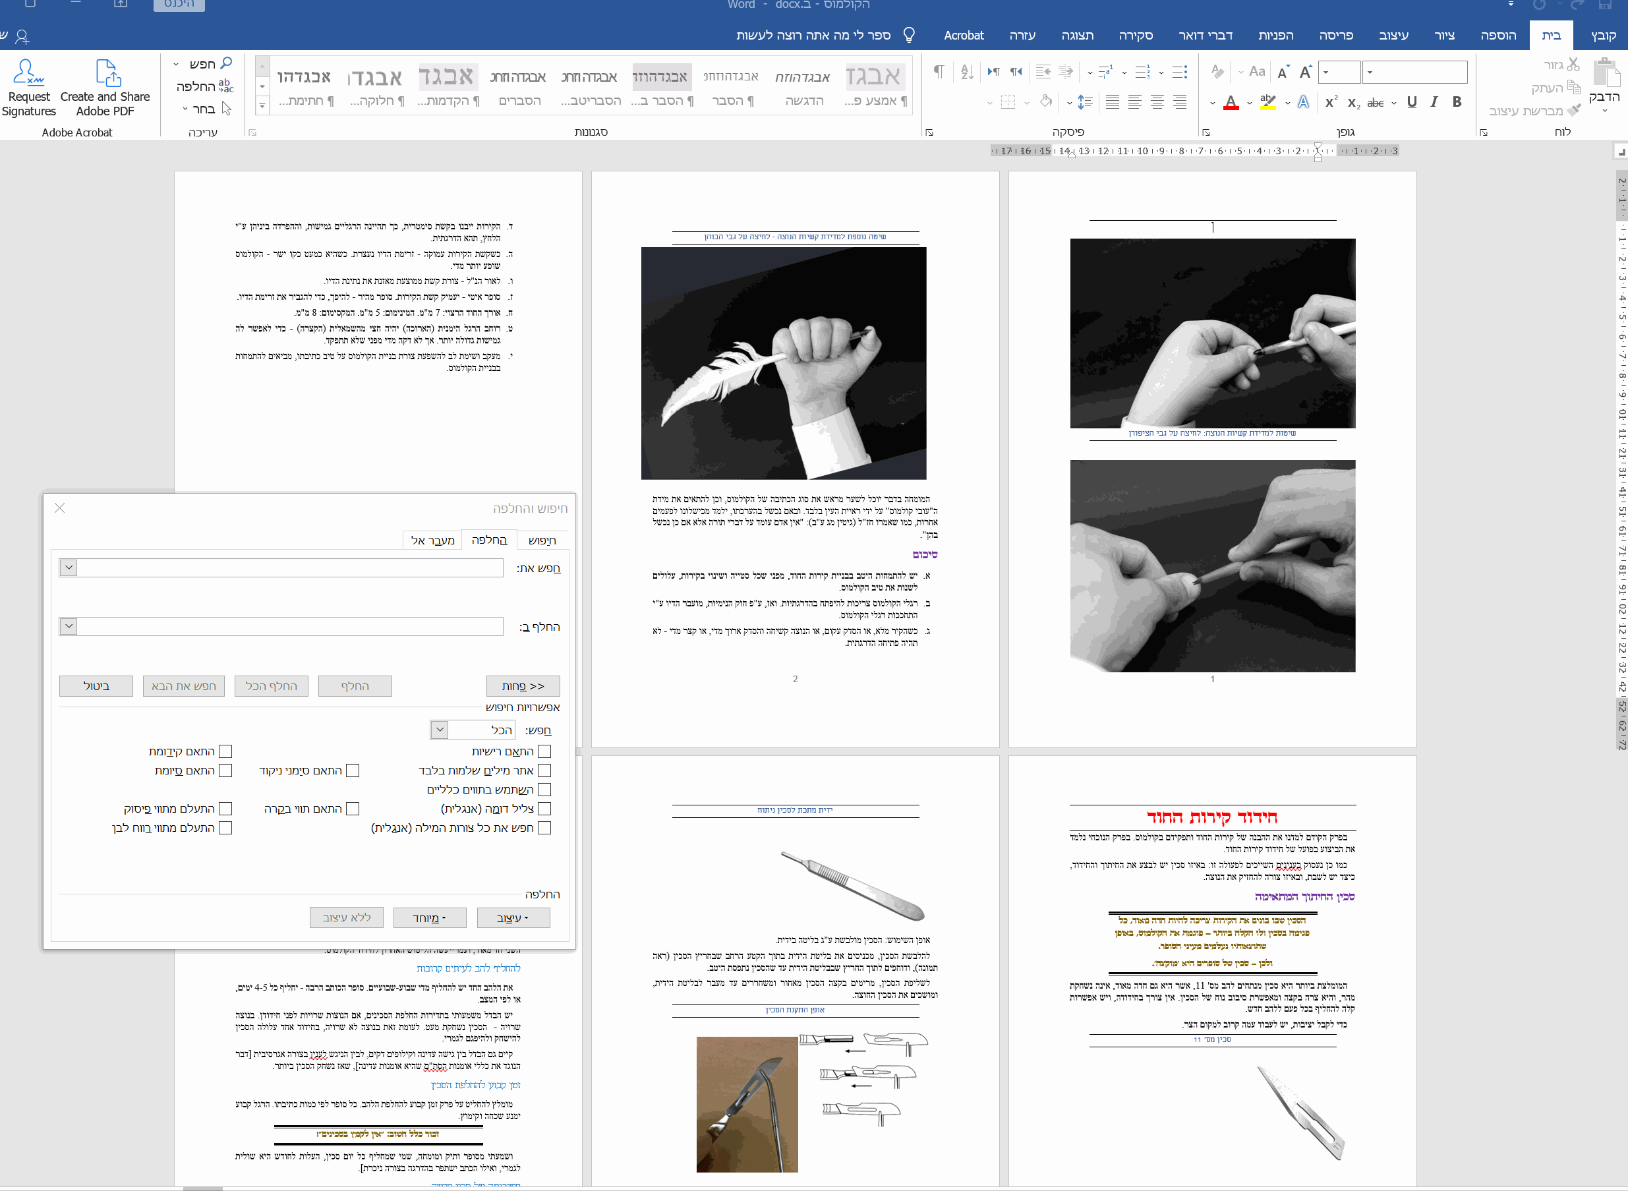
Task: Click into the 'החלף ב' replace-with text field
Action: point(289,625)
